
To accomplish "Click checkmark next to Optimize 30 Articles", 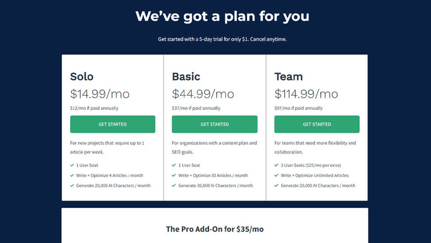I will [174, 175].
